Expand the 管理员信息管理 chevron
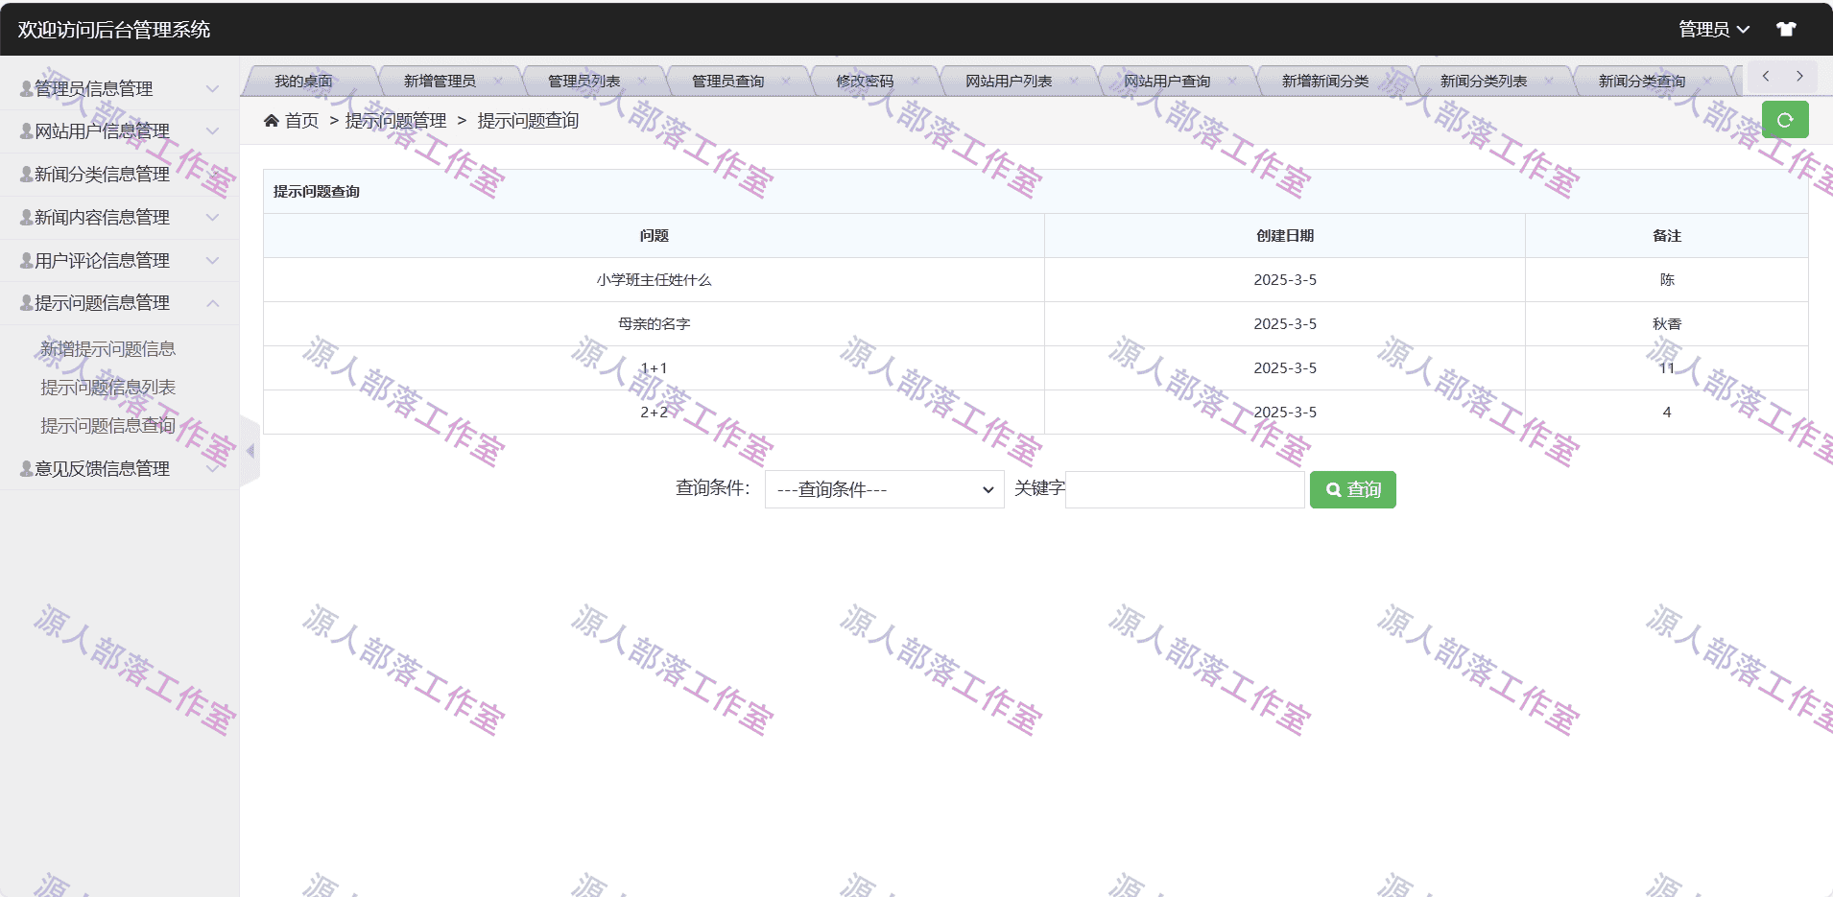Screen dimensions: 1833x897 point(213,88)
